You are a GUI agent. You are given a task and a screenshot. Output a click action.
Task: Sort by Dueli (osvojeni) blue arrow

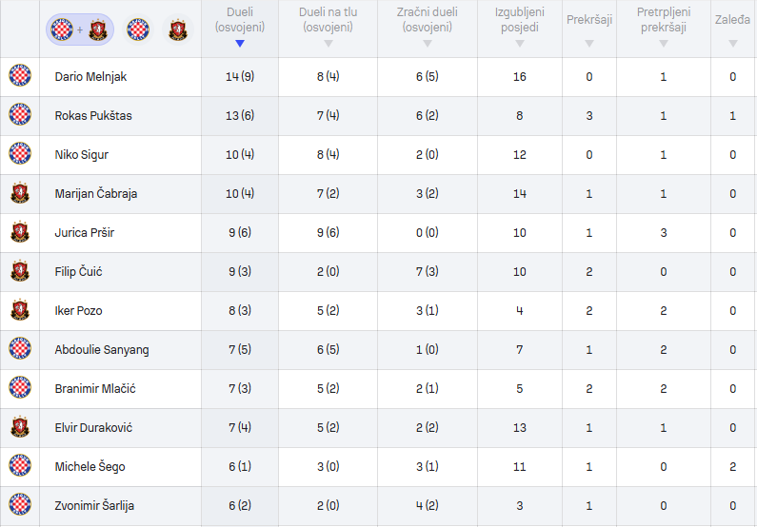pyautogui.click(x=240, y=44)
